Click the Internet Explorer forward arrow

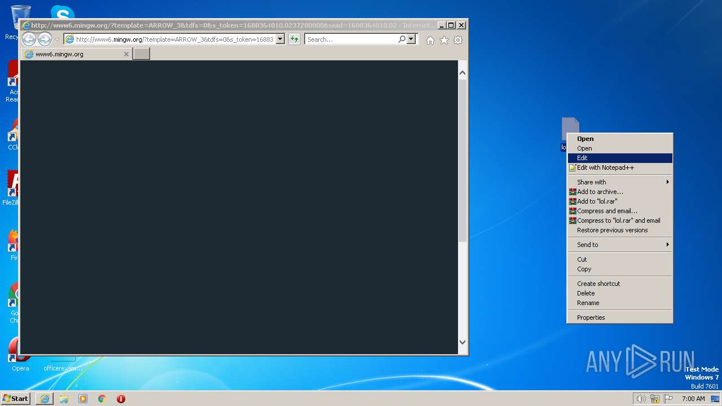click(x=45, y=39)
